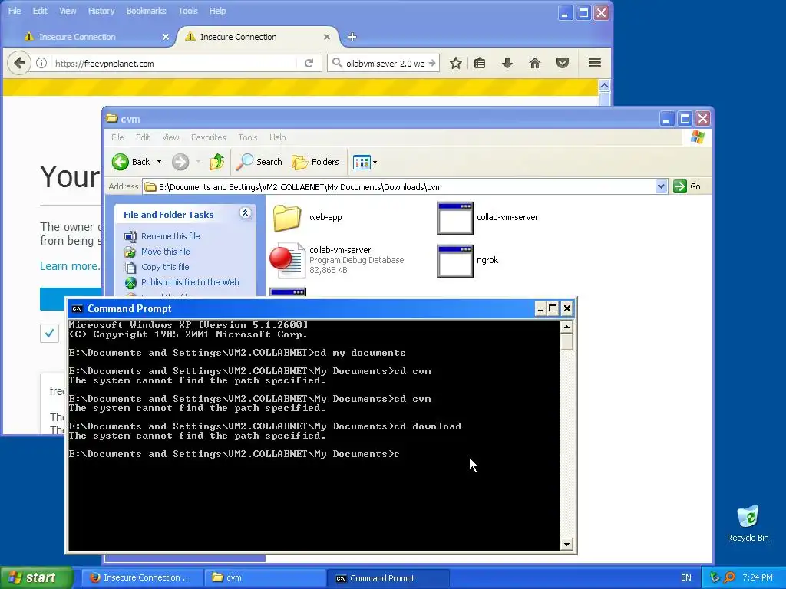Click Back button in cvm Explorer
The image size is (786, 589).
pos(130,162)
